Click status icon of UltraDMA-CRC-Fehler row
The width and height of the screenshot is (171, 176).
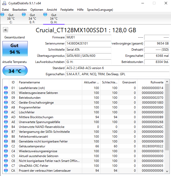click(x=6, y=166)
